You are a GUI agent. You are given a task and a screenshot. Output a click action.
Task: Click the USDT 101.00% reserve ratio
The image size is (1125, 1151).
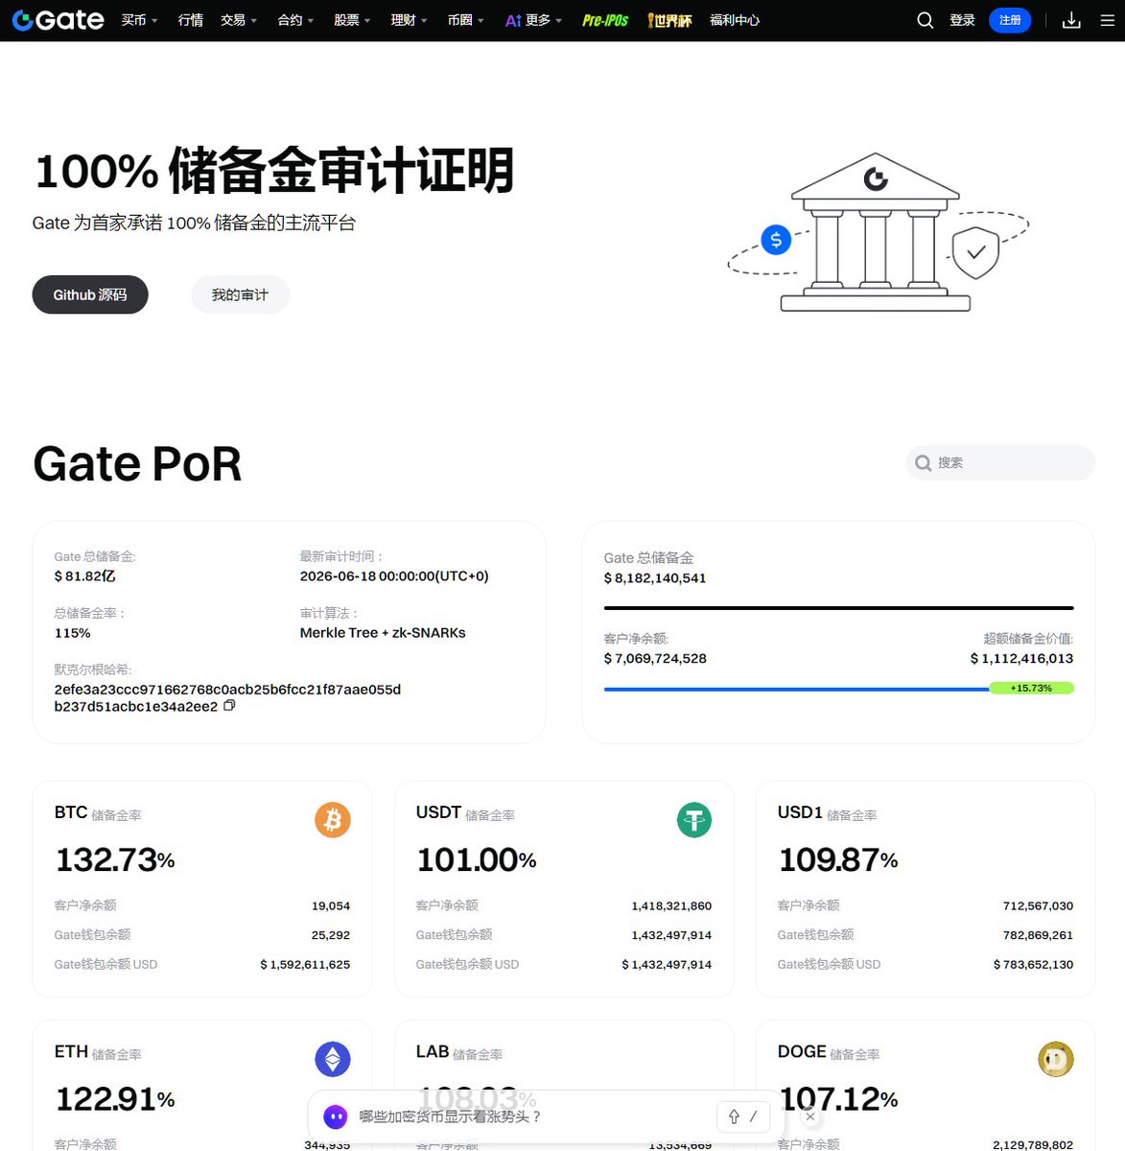477,859
